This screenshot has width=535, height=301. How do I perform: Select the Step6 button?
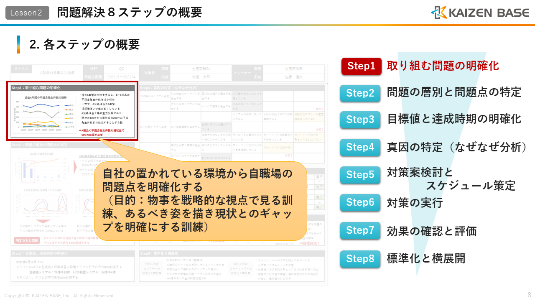pyautogui.click(x=360, y=202)
